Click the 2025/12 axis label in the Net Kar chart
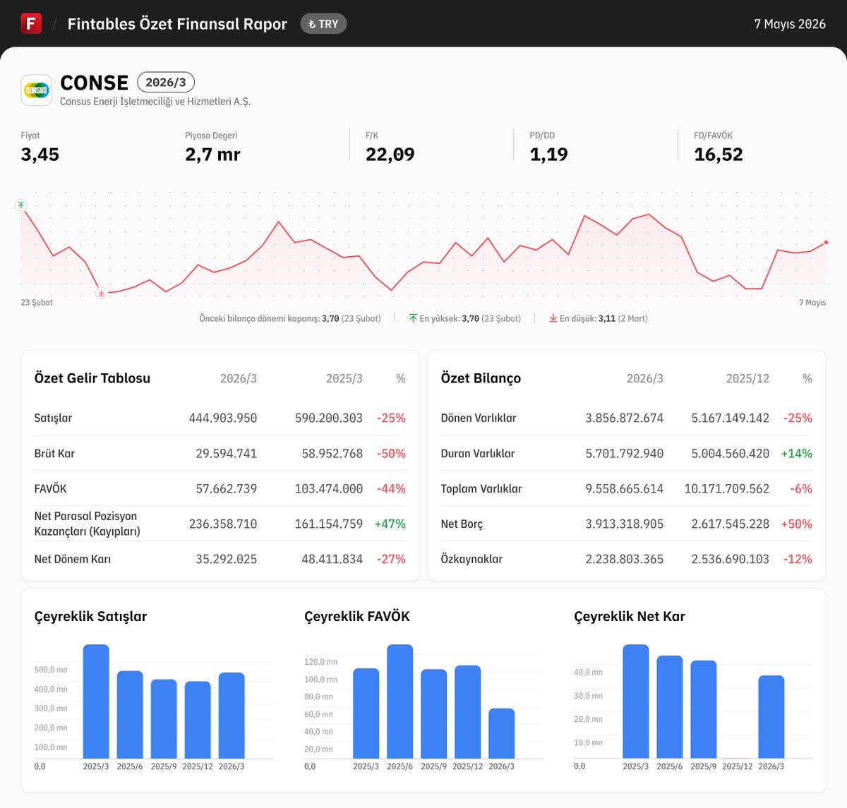The width and height of the screenshot is (847, 808). pos(738,766)
